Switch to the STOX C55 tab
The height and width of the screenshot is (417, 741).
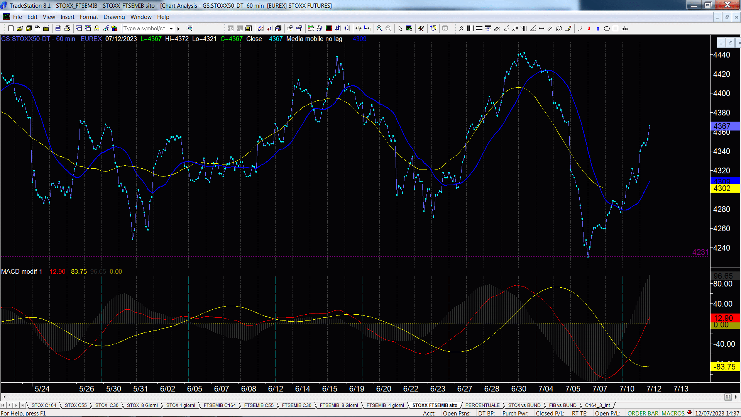[x=76, y=405]
